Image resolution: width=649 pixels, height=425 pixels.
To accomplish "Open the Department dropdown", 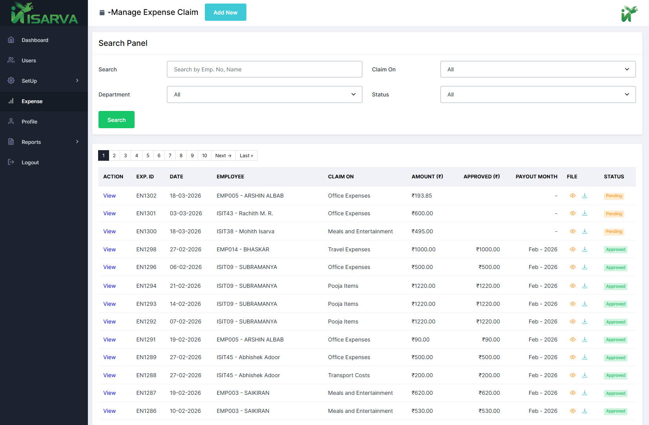I will [264, 94].
